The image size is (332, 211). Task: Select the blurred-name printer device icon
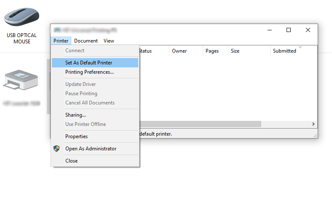click(x=21, y=80)
